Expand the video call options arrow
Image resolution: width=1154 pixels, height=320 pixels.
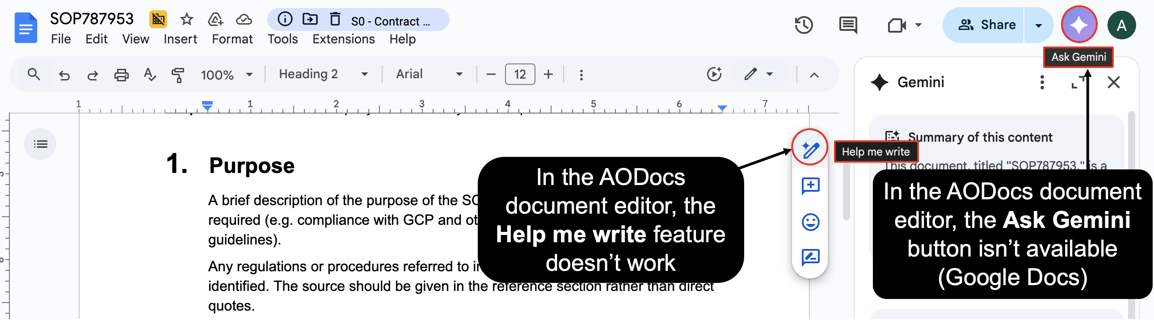click(918, 25)
